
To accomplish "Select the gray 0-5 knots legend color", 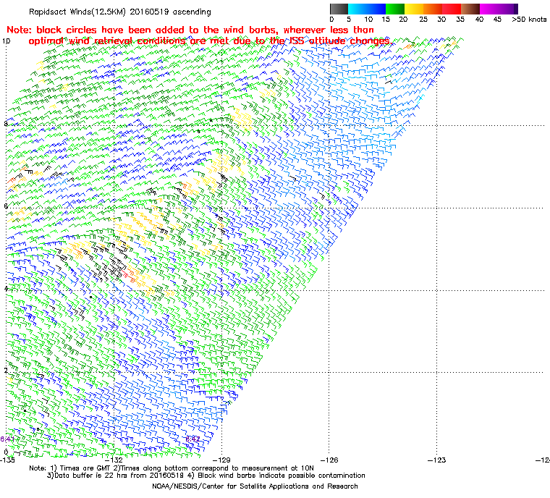I will [339, 9].
